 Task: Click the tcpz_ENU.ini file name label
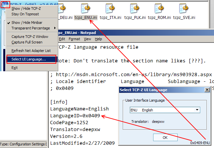point(86,18)
